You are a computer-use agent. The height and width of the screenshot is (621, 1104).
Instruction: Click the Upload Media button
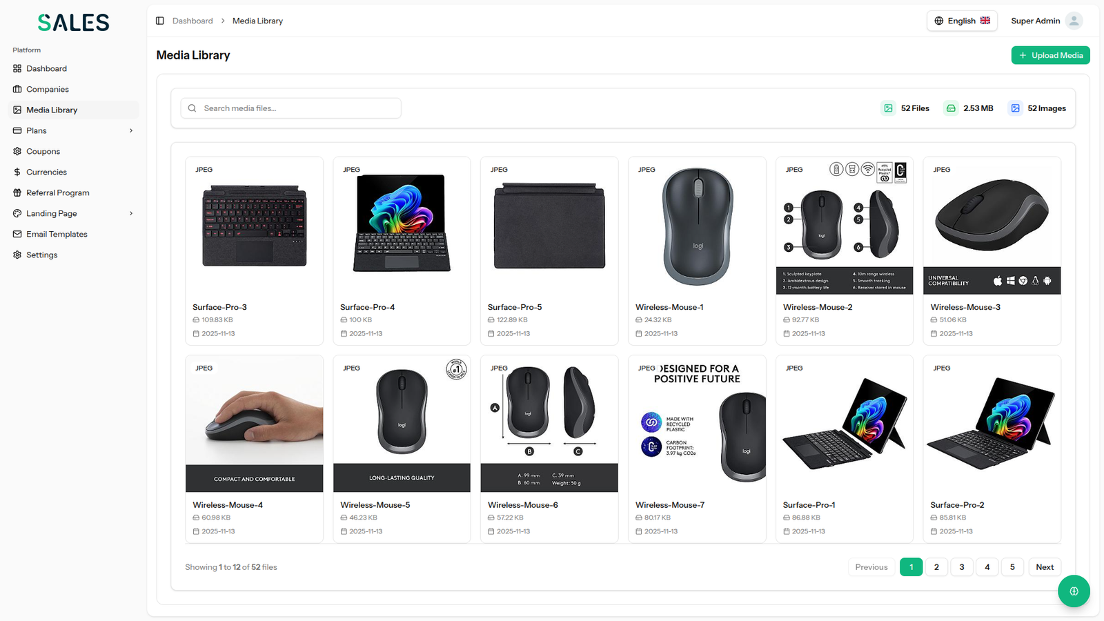coord(1050,55)
